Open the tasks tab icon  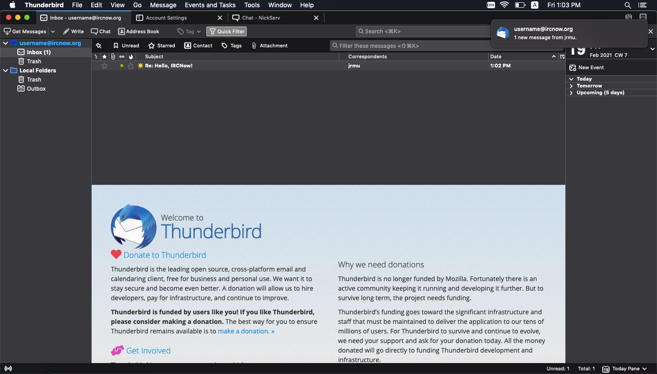click(x=643, y=17)
